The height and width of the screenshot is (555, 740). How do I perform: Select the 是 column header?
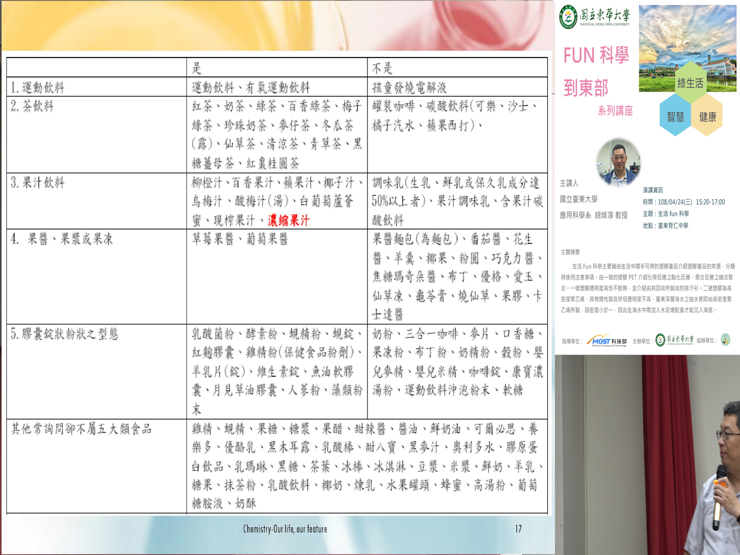tap(197, 68)
